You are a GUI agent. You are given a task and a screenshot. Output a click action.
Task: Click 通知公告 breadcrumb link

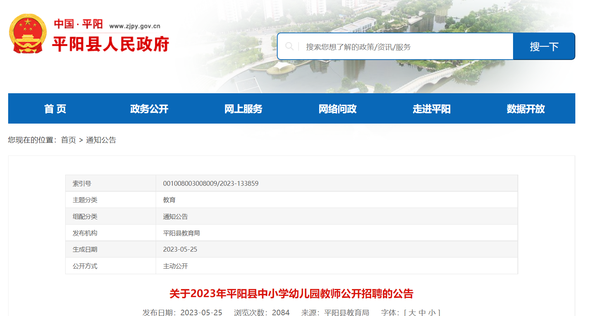click(101, 140)
